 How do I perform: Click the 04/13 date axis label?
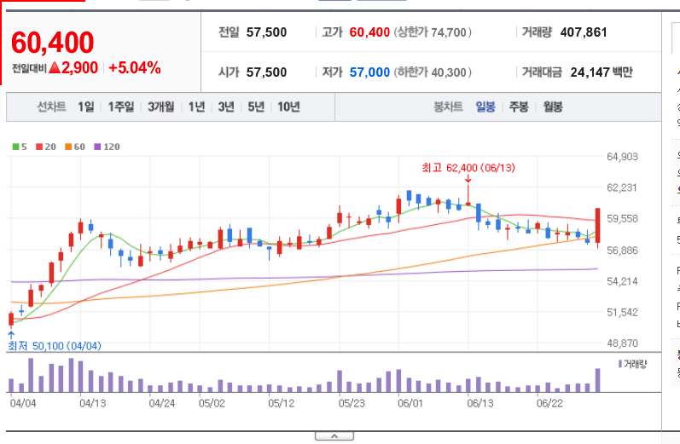click(x=92, y=403)
